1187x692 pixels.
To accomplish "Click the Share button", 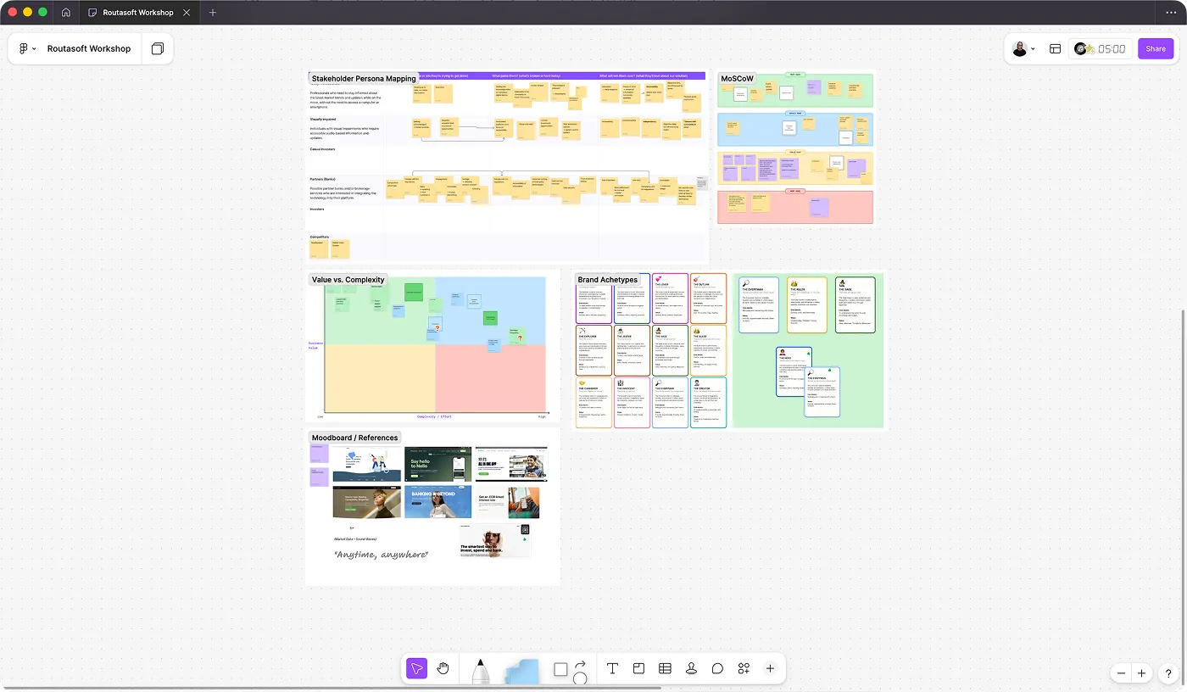I will [x=1156, y=49].
